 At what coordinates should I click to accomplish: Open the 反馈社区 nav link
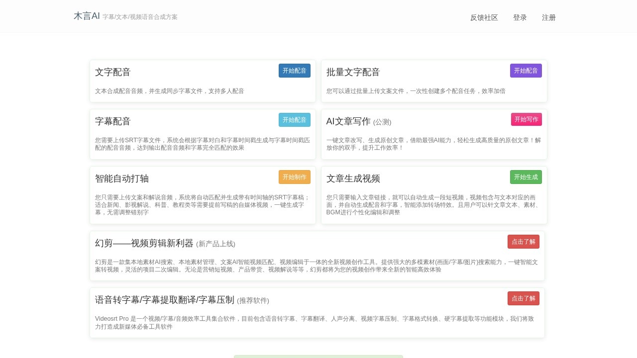484,17
